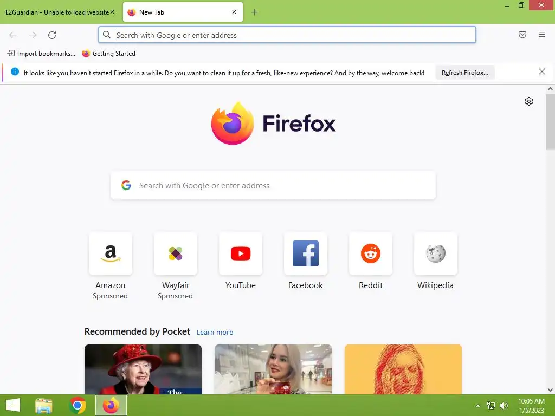
Task: Show hidden system tray icons
Action: pos(478,406)
